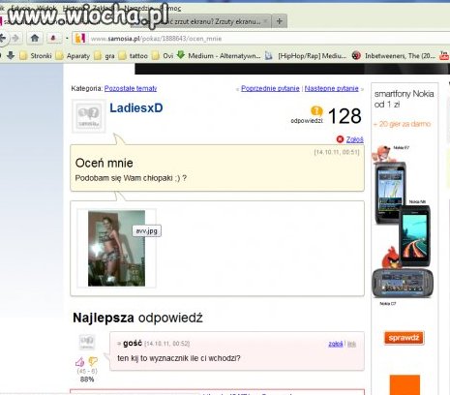Screen dimensions: 450x395
Task: Click the sprawdź button in the Nokia ad
Action: (404, 338)
